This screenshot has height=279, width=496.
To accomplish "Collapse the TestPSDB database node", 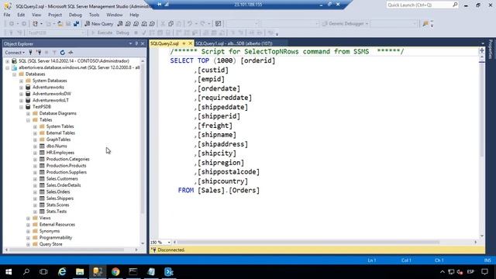I will point(21,107).
